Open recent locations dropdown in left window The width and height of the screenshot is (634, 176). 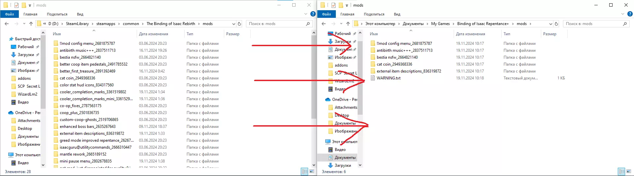pyautogui.click(x=24, y=24)
